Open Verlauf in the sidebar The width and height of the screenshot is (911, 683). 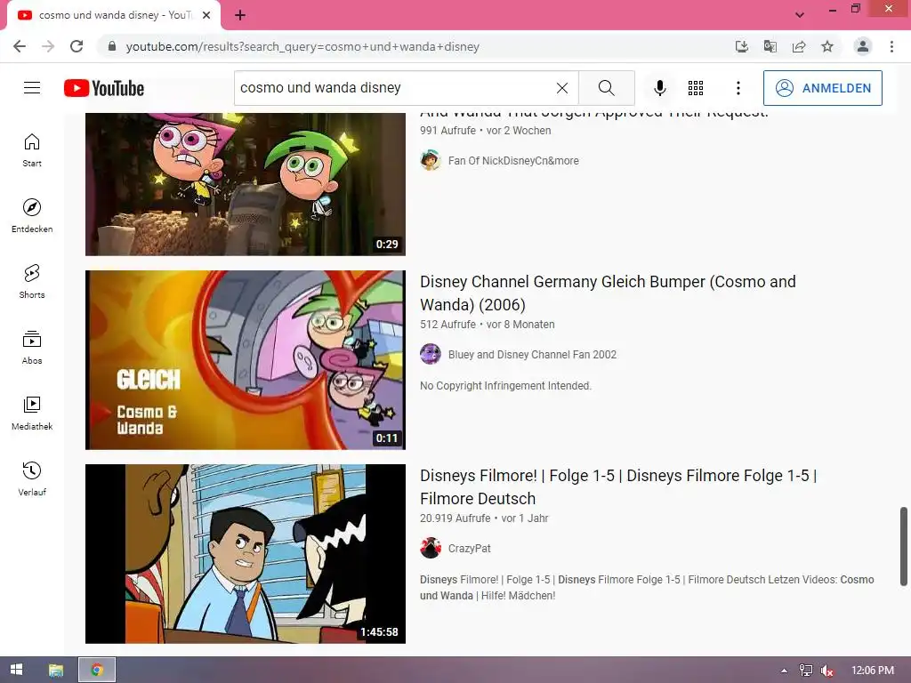click(32, 478)
